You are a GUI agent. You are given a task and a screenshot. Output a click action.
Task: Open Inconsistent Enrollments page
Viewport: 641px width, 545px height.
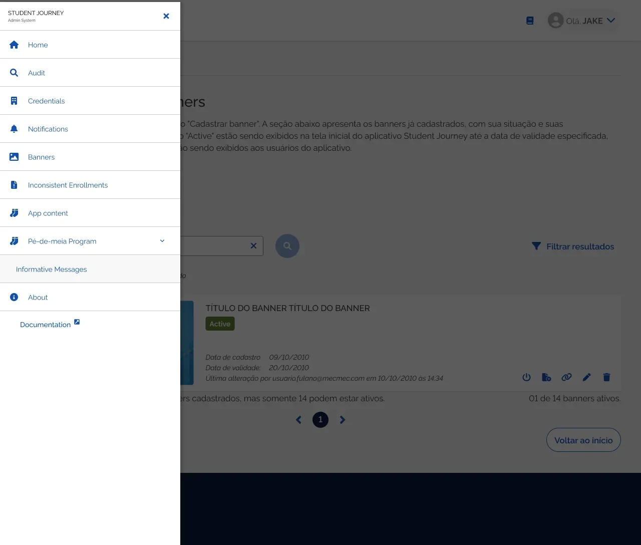(68, 185)
